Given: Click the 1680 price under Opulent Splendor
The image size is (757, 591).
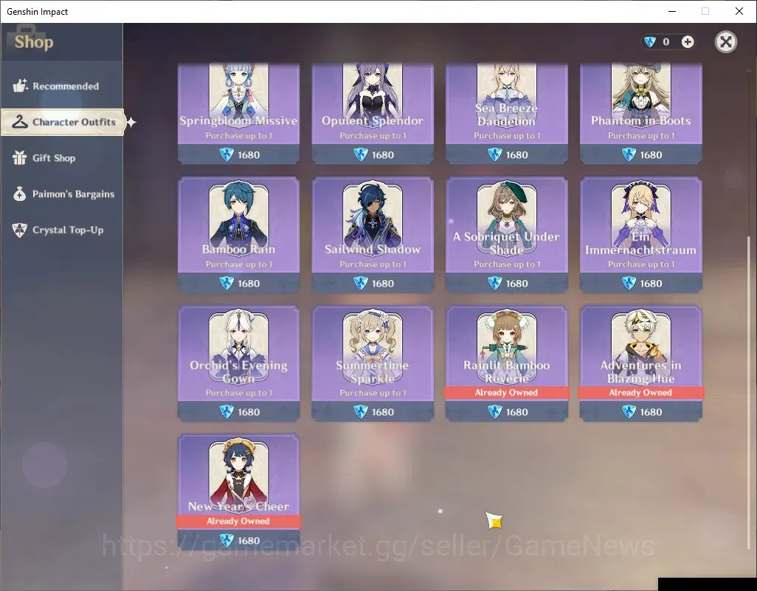Looking at the screenshot, I should click(383, 154).
